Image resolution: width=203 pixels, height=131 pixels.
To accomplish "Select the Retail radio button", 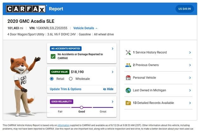I will [52, 79].
